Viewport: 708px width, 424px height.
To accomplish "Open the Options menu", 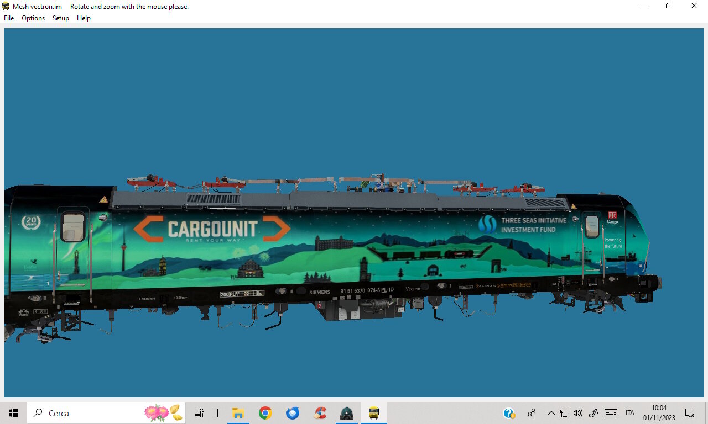I will 33,18.
